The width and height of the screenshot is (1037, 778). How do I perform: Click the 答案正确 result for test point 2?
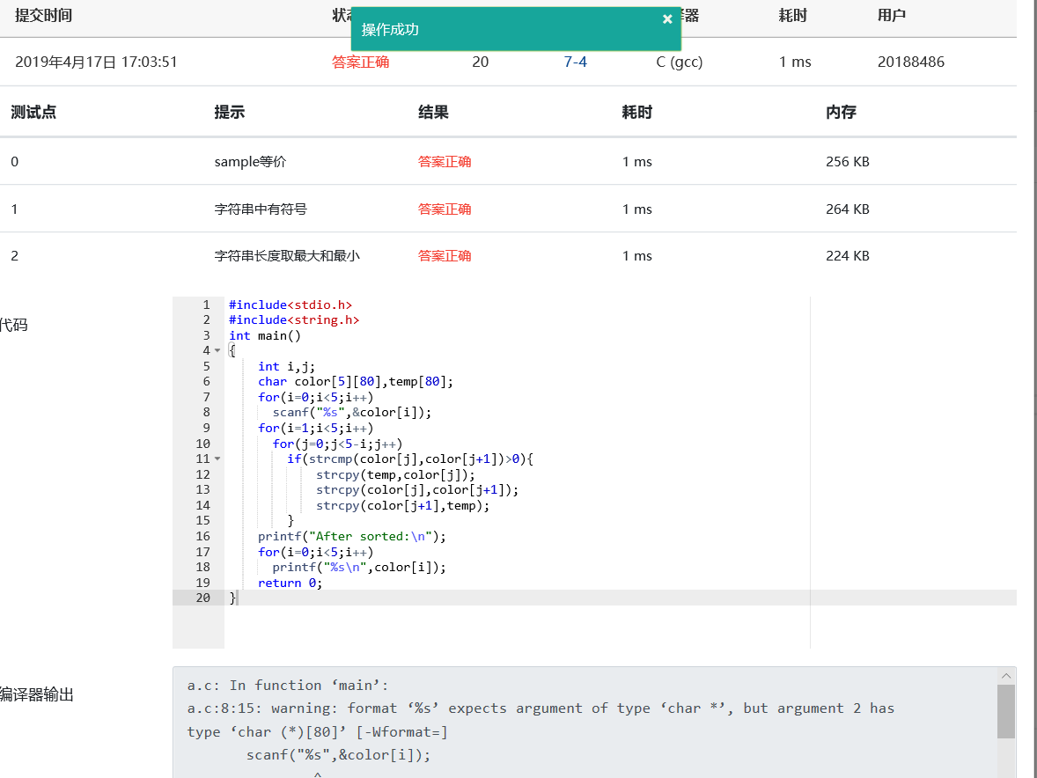(445, 256)
